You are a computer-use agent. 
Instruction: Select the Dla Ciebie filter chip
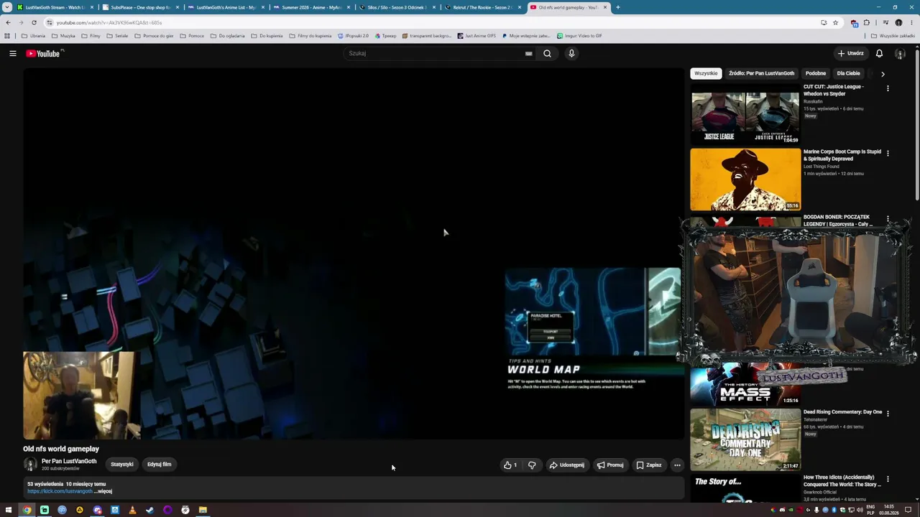tap(848, 73)
